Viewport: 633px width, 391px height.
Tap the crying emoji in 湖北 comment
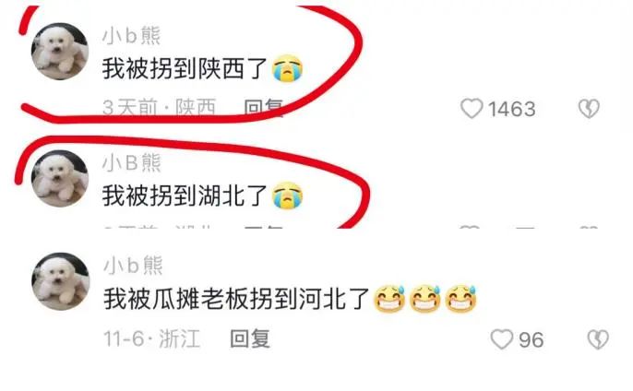[x=288, y=195]
